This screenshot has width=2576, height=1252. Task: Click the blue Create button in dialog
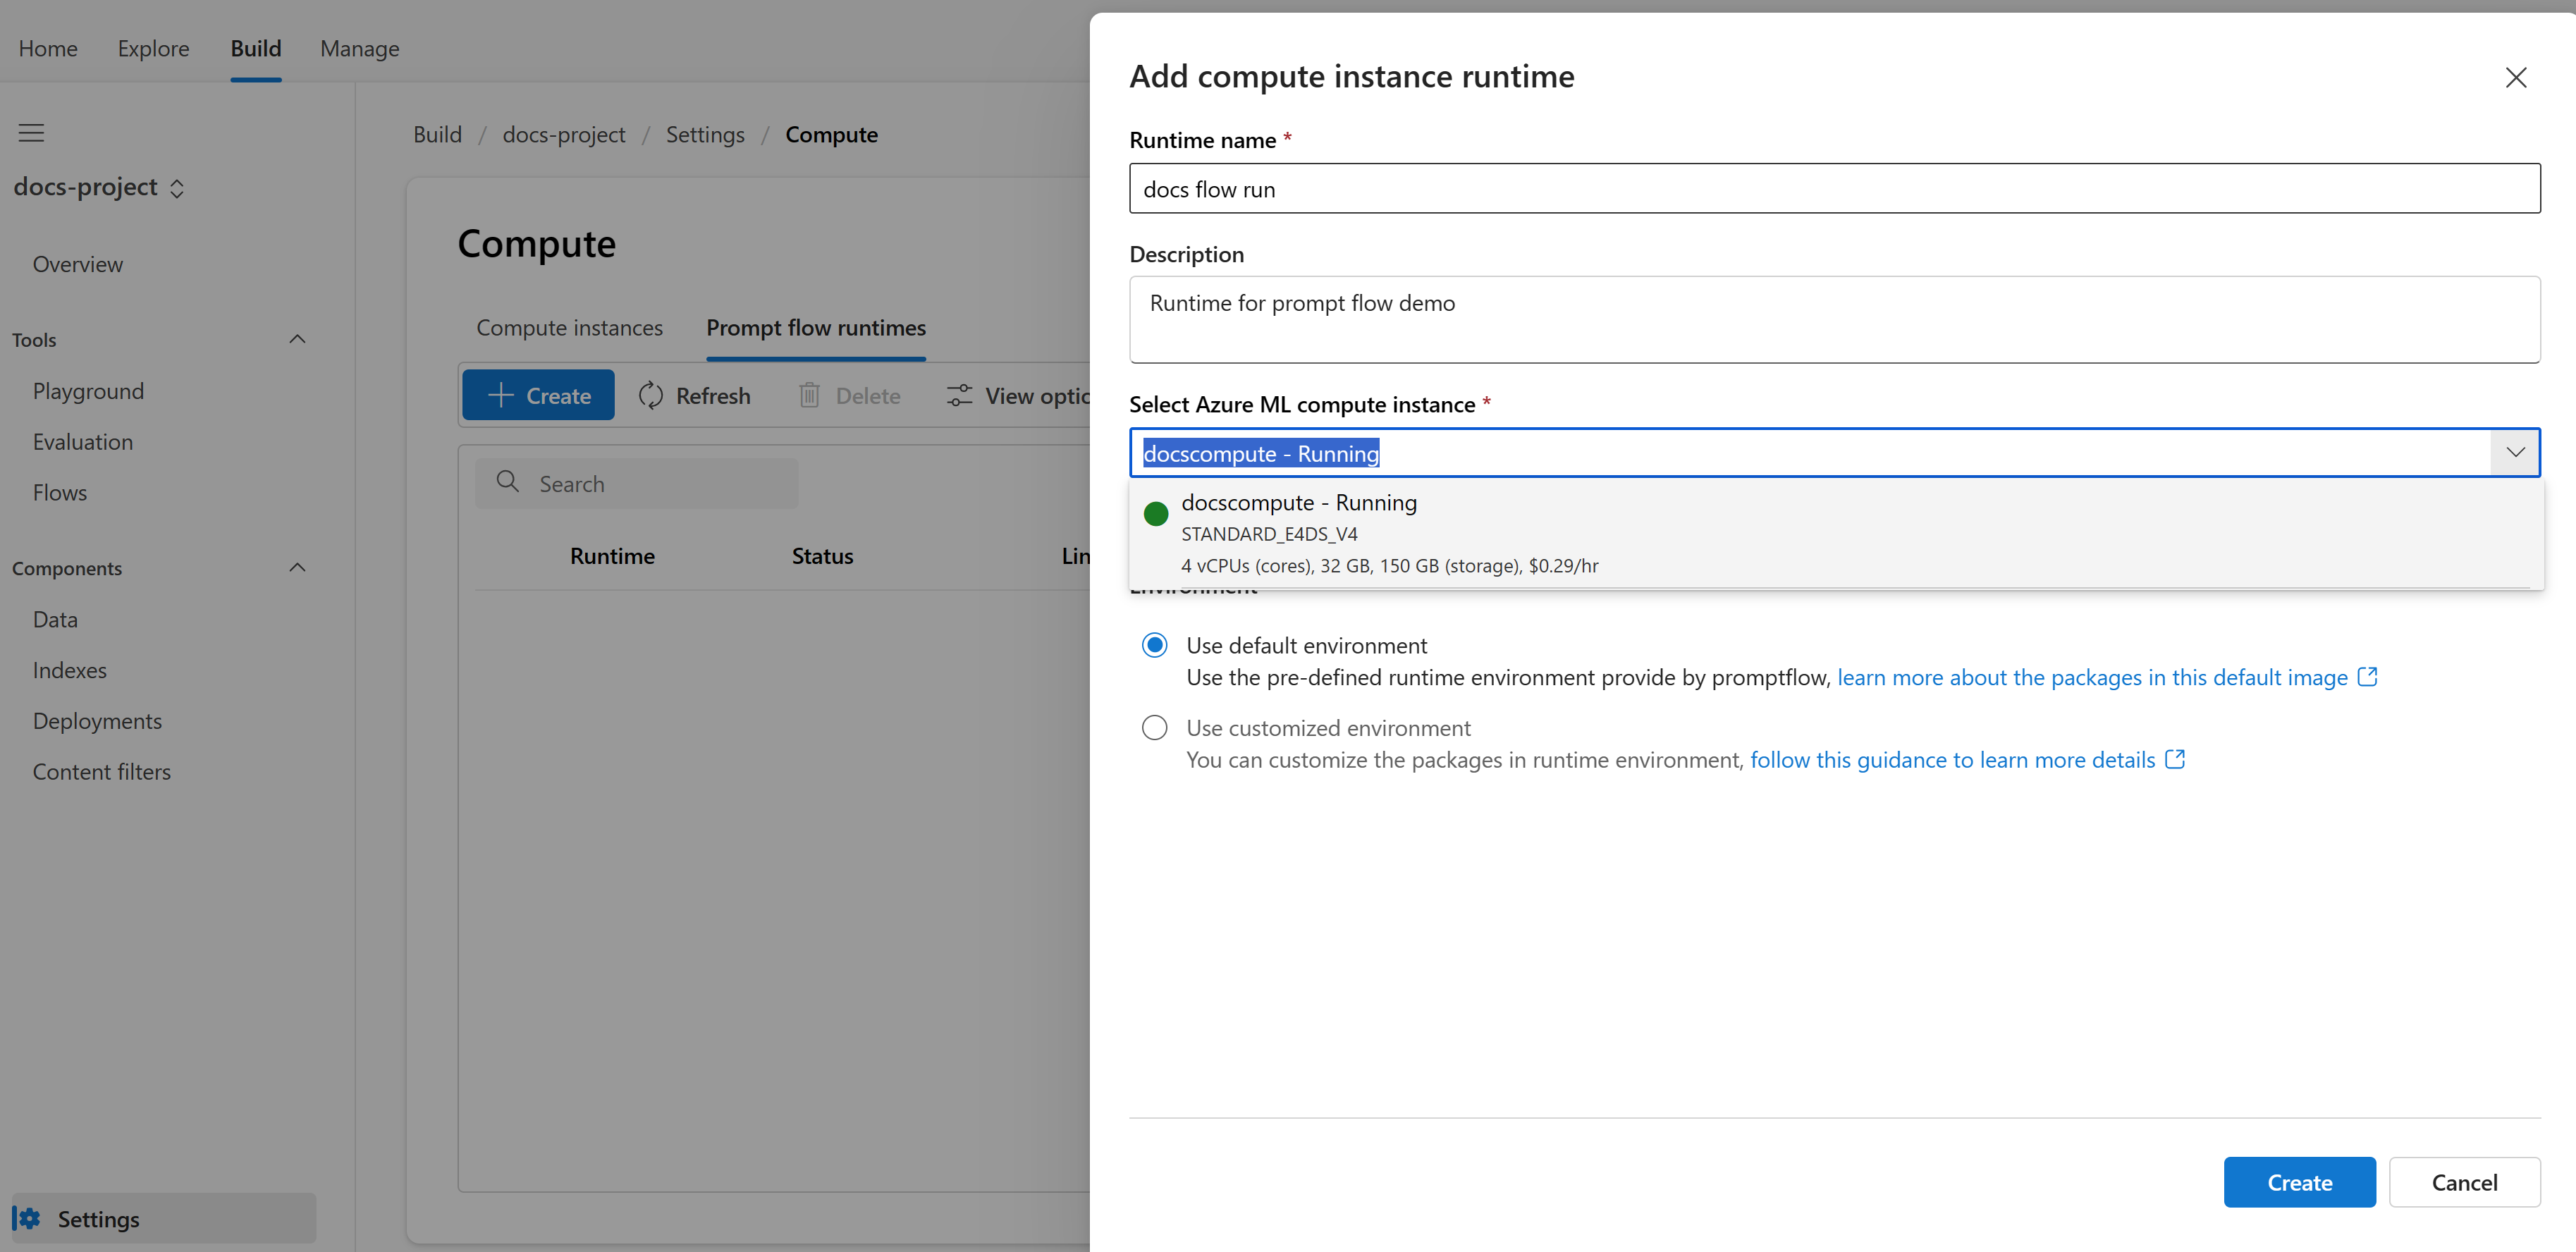tap(2298, 1182)
